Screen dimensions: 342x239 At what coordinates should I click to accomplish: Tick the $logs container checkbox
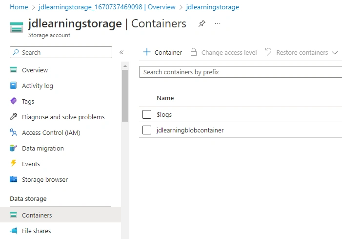tap(147, 114)
